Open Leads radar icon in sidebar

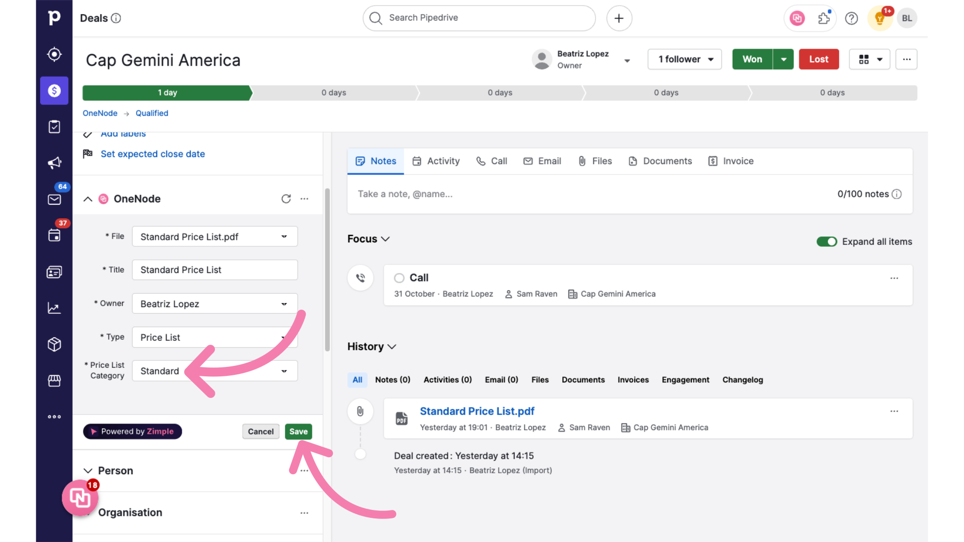click(54, 54)
